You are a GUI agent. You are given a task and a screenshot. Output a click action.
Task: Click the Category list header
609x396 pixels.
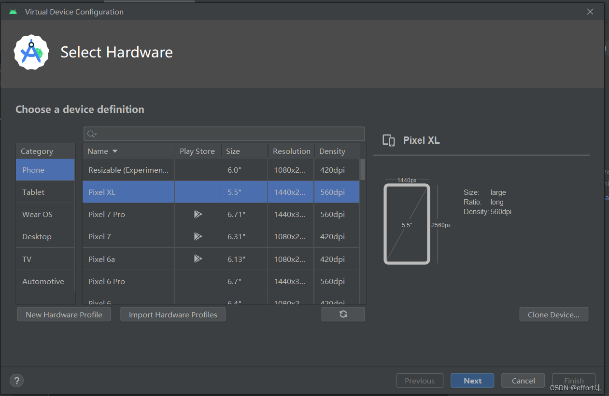[x=45, y=151]
